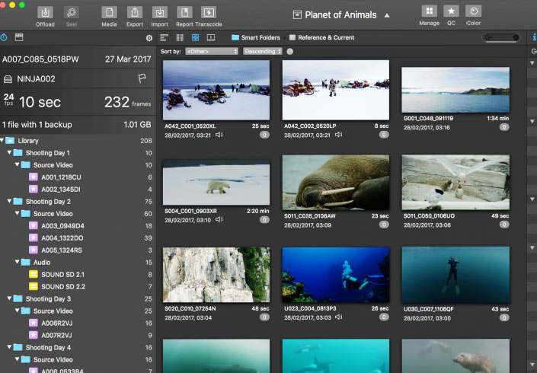The image size is (537, 373).
Task: Click audio icon of A042_C002_0520LP
Action: [x=338, y=135]
